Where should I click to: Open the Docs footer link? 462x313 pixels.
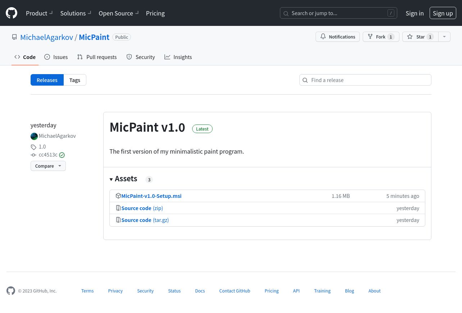tap(200, 291)
